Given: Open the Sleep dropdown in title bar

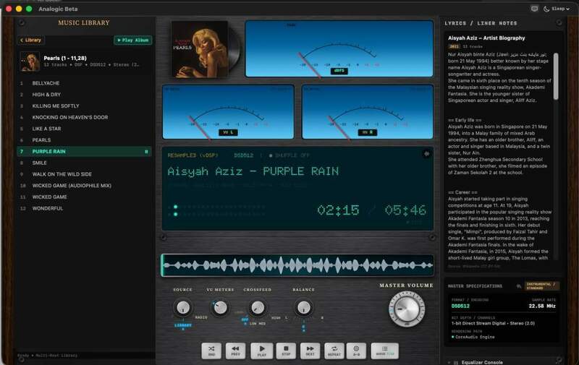Looking at the screenshot, I should tap(557, 9).
